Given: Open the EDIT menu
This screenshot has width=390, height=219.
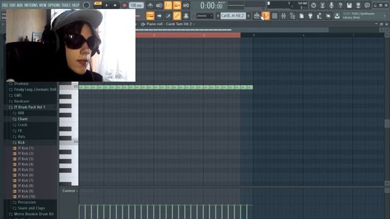Looking at the screenshot, I should [x=12, y=5].
